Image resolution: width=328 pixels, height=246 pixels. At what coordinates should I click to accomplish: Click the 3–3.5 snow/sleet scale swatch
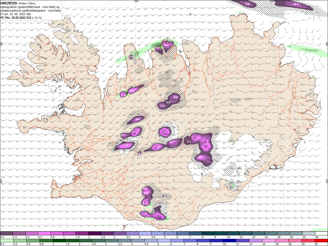[120, 233]
